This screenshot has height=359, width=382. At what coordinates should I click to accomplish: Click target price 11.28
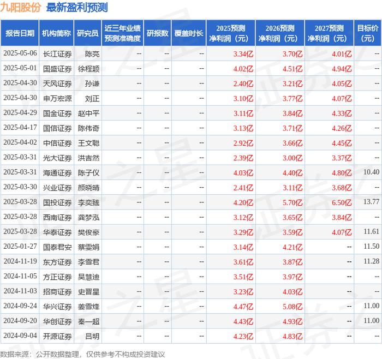[x=371, y=261]
